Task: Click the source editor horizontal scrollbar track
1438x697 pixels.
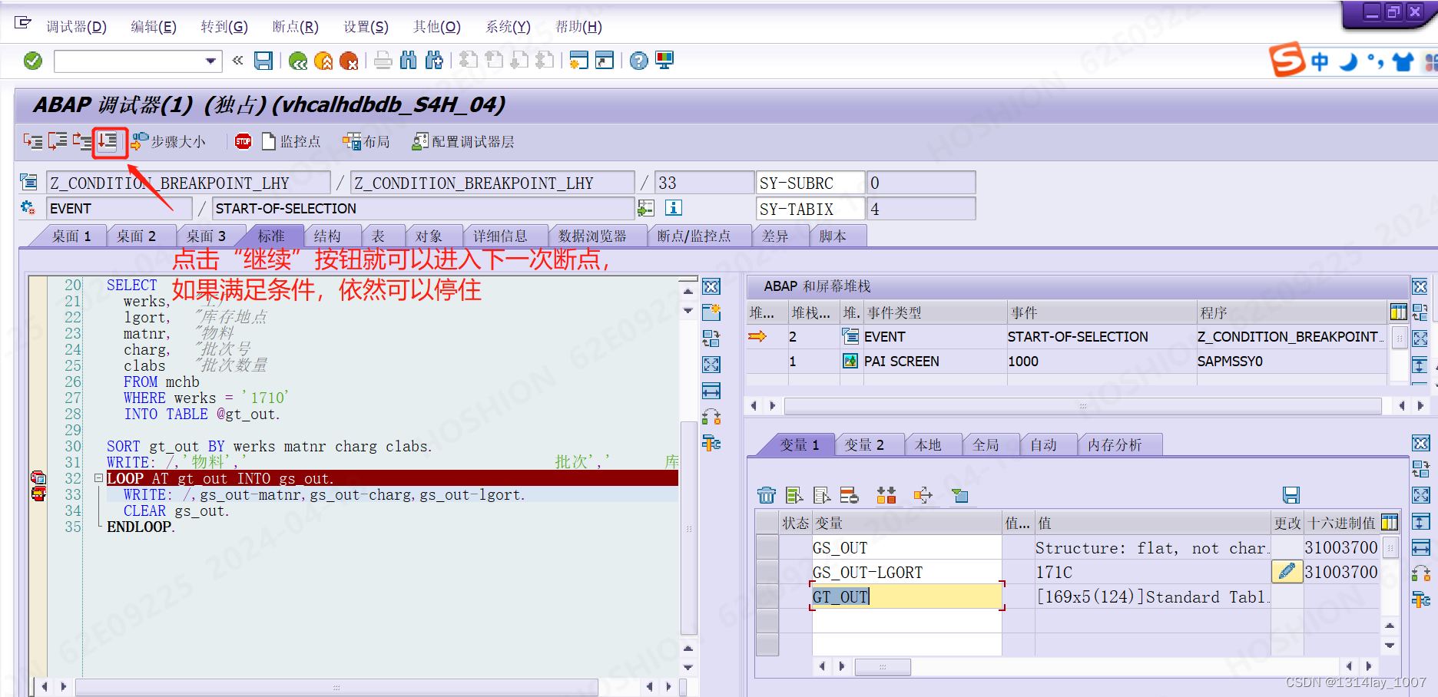Action: 336,686
